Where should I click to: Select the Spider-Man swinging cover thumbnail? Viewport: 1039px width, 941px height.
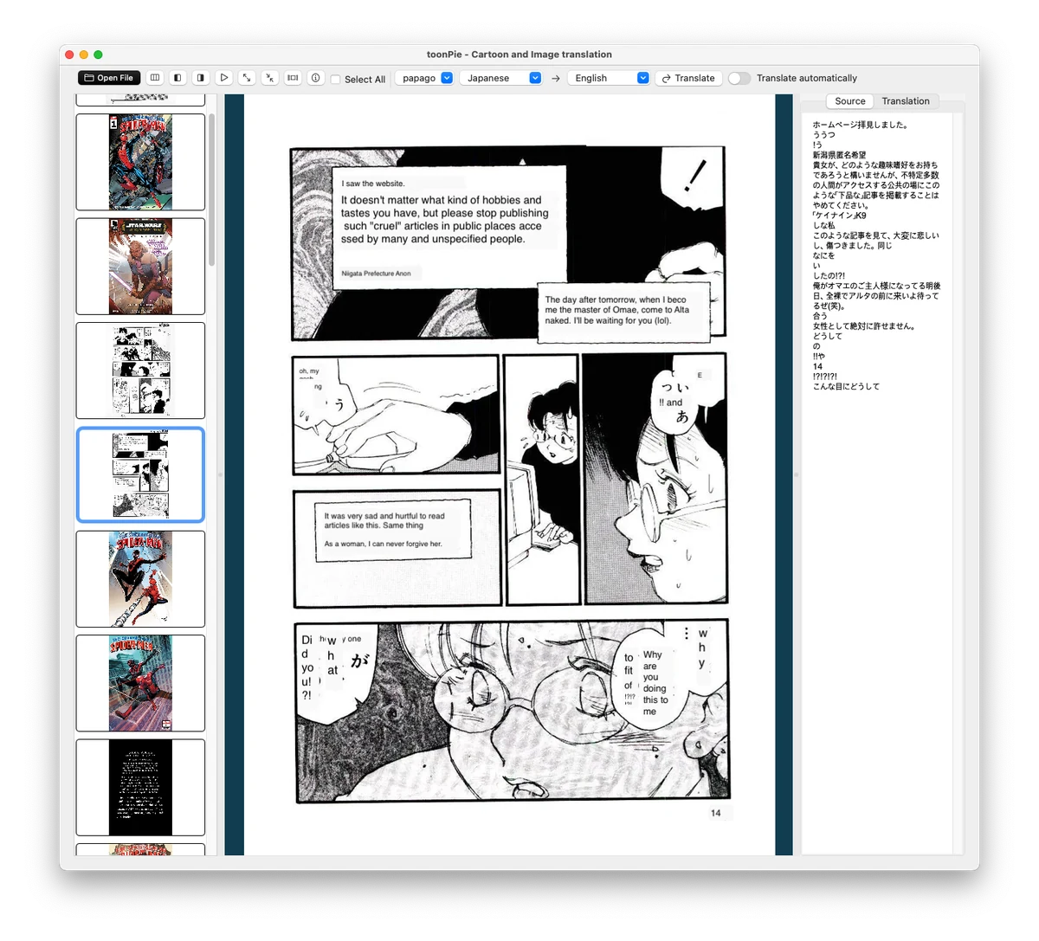[x=140, y=579]
